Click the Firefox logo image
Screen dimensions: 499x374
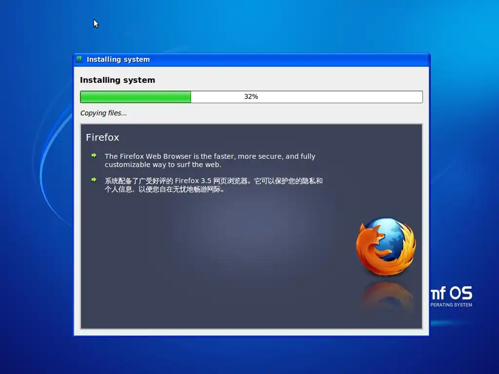[x=386, y=246]
